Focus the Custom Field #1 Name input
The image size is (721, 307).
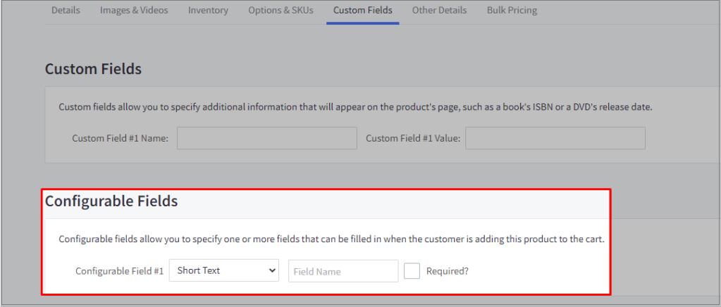[x=266, y=138]
